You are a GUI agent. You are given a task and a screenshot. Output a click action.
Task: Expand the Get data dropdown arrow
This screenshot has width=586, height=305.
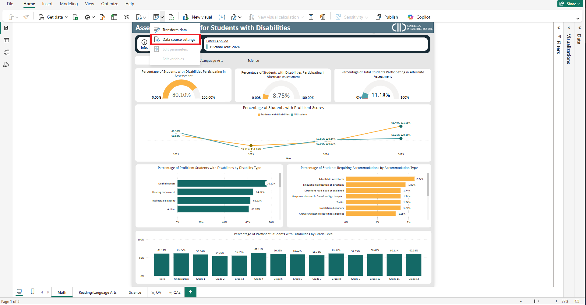(x=66, y=17)
